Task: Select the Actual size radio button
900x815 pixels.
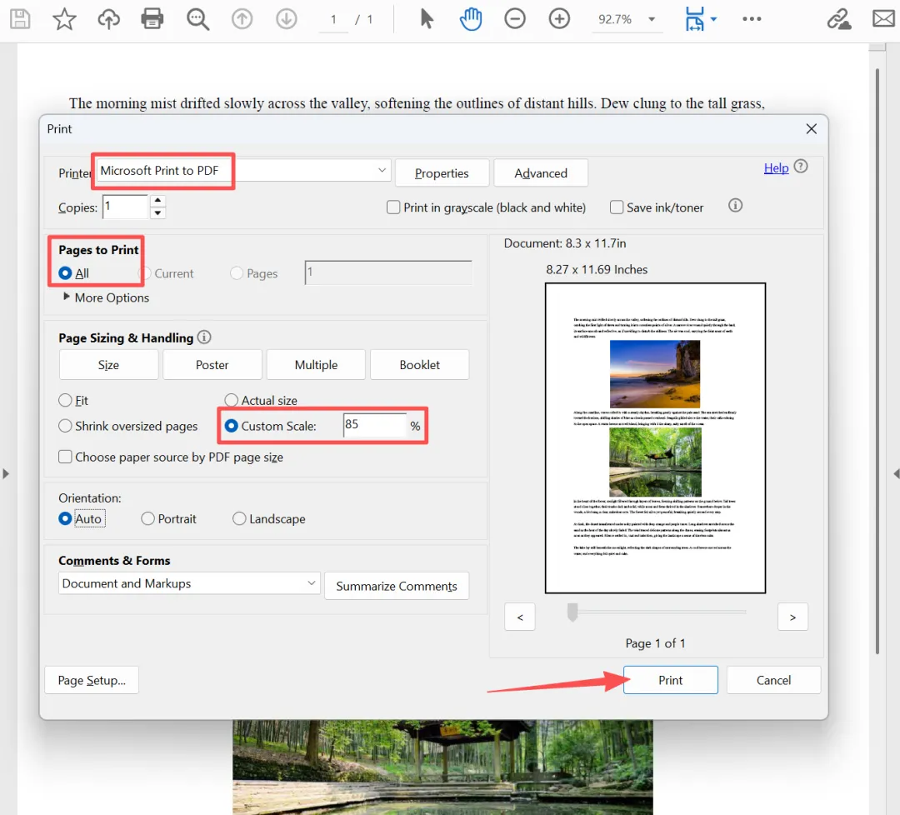Action: 232,400
